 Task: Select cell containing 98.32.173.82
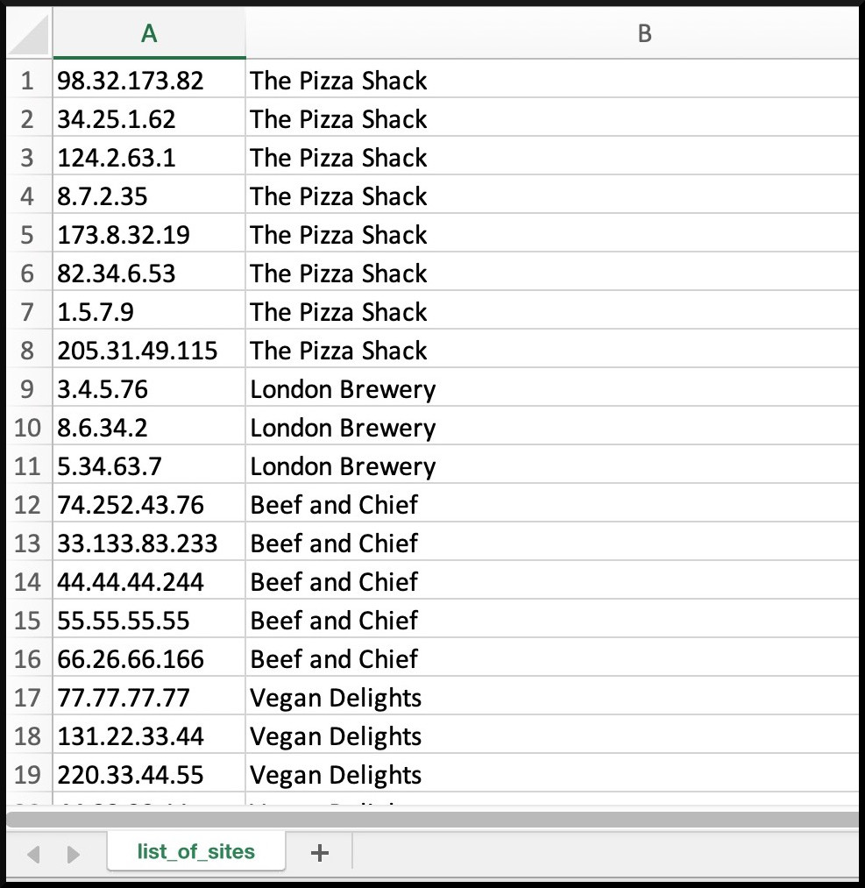tap(150, 80)
